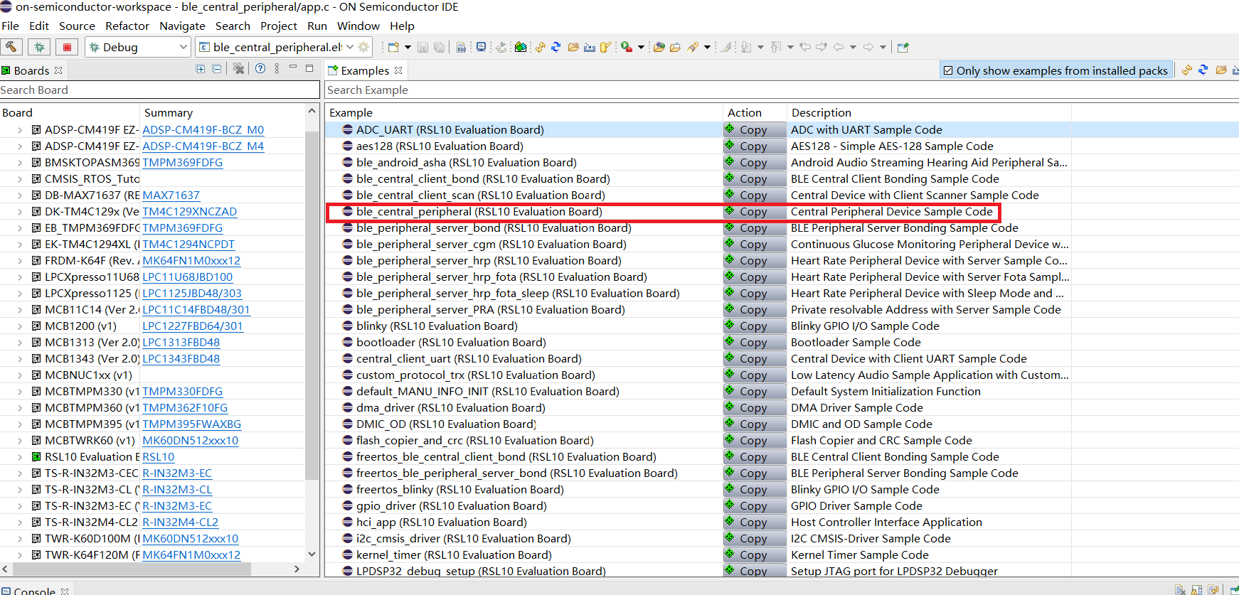
Task: Open the terminal monitor icon
Action: [481, 47]
